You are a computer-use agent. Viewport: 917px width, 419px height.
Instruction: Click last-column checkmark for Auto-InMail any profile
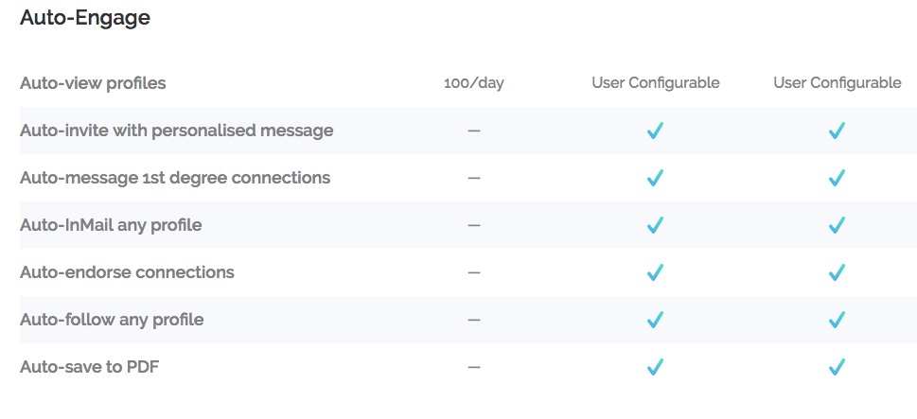pos(837,225)
